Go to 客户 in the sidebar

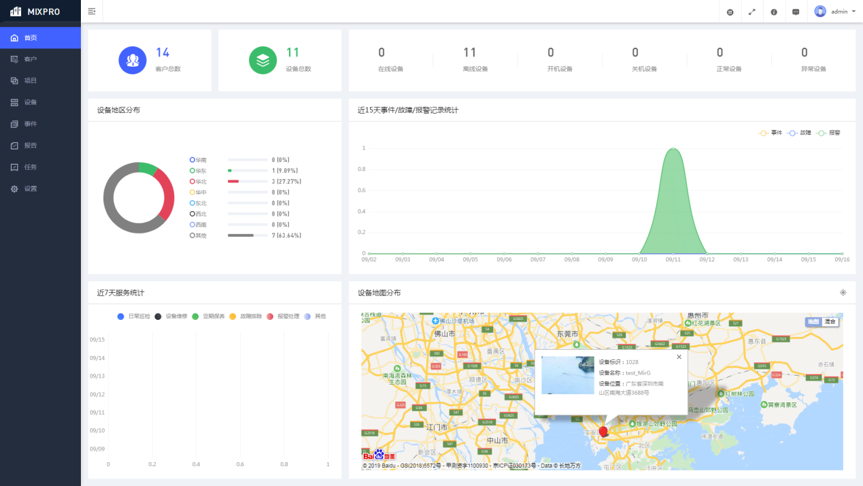click(x=31, y=59)
